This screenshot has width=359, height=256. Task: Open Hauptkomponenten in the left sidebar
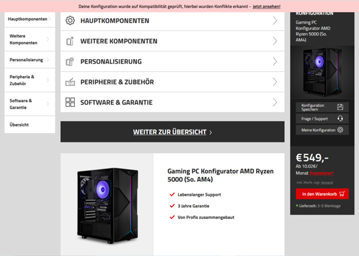[x=30, y=19]
